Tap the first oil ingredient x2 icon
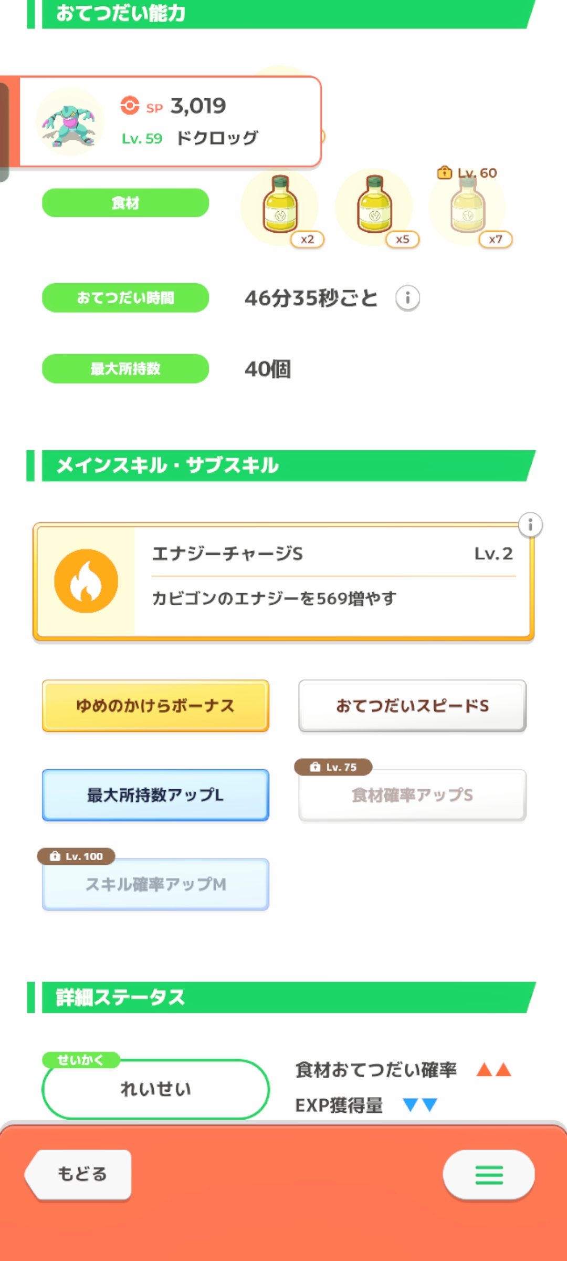Viewport: 567px width, 1261px height. coord(281,206)
